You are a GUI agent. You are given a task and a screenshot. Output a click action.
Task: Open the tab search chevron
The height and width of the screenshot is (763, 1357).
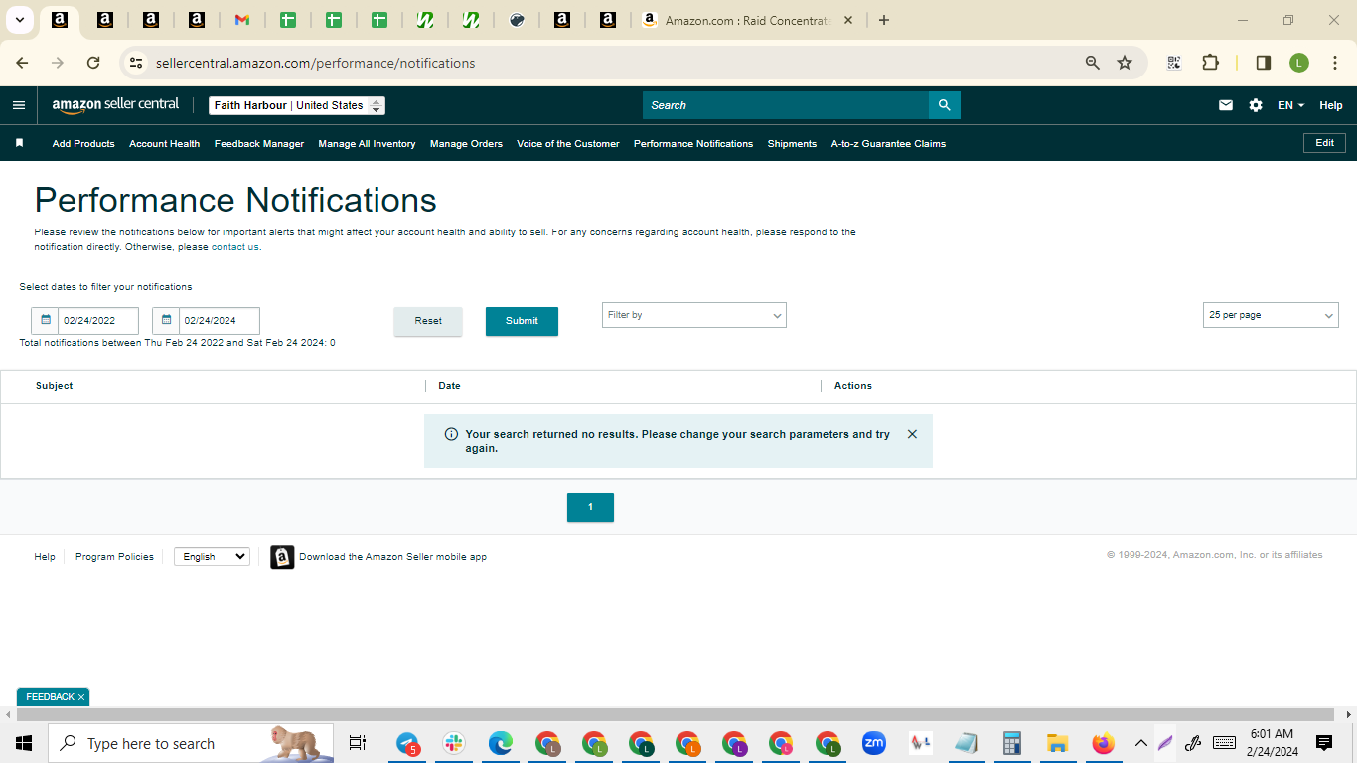19,20
